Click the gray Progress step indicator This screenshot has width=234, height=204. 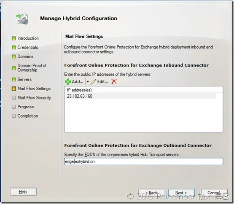tap(14, 107)
